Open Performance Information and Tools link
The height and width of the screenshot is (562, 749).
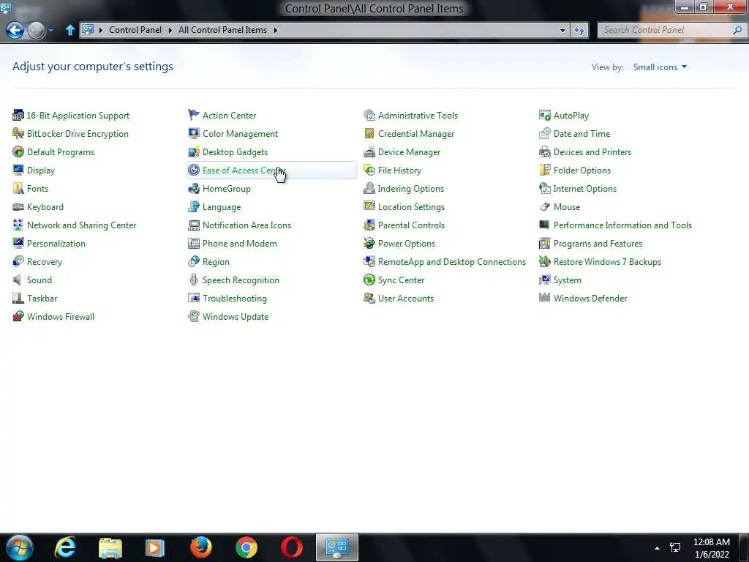click(x=622, y=225)
